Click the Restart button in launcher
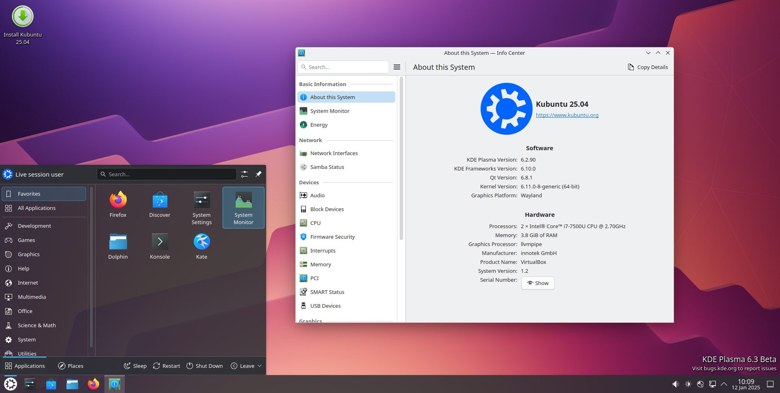Viewport: 780px width, 393px height. (x=167, y=366)
